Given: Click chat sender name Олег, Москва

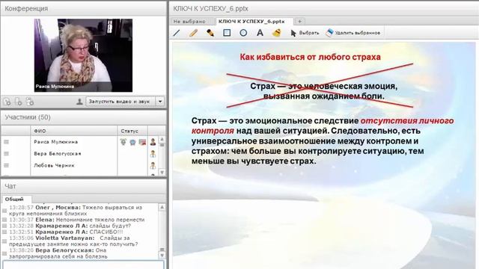Looking at the screenshot, I should (x=58, y=208).
